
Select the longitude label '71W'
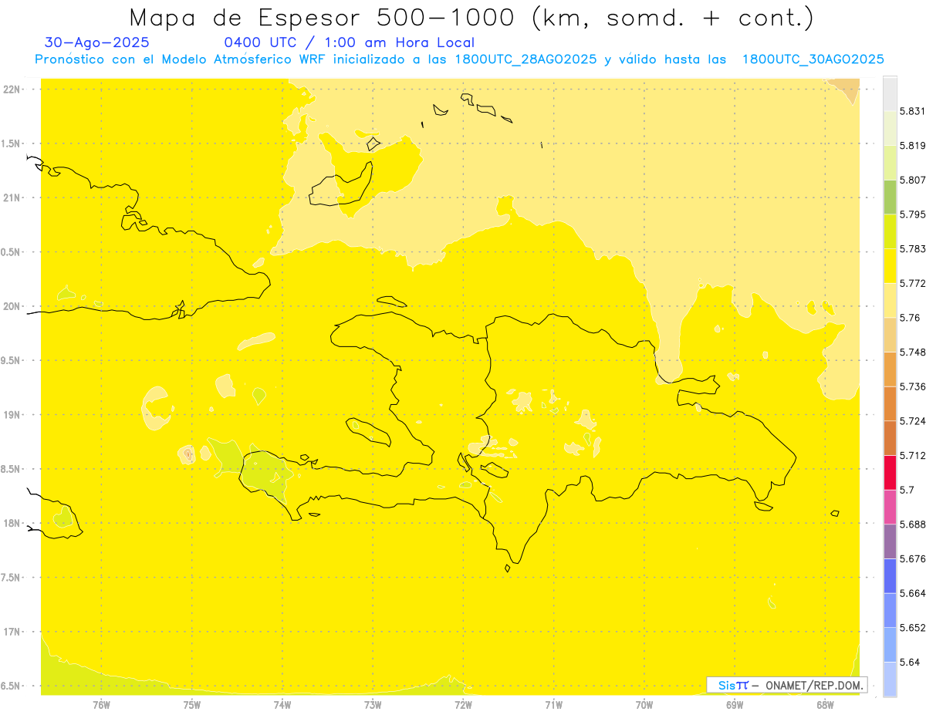tap(553, 704)
